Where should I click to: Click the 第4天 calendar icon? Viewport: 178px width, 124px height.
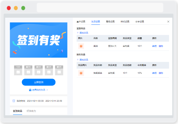49,72
